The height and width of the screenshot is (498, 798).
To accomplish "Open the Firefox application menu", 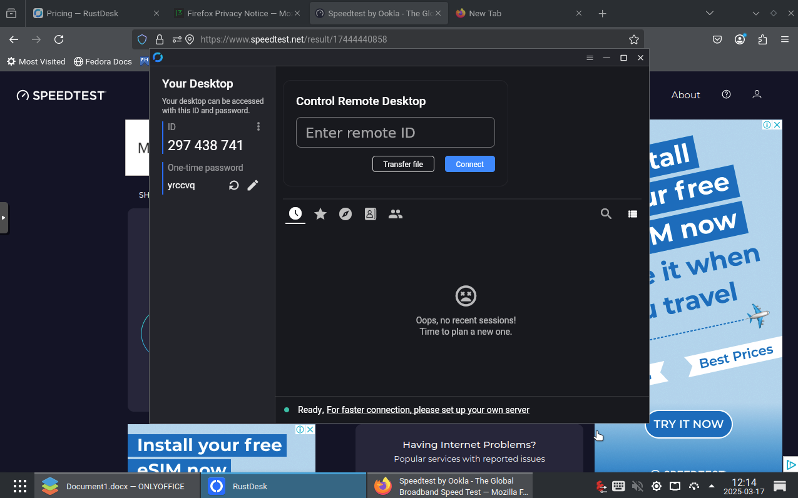I will tap(785, 39).
